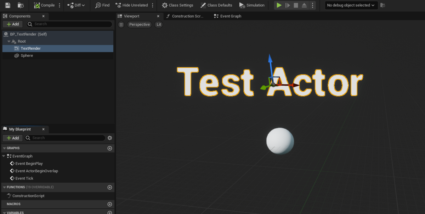The height and width of the screenshot is (214, 425).
Task: Expand the No debug object selected dropdown
Action: (x=351, y=5)
